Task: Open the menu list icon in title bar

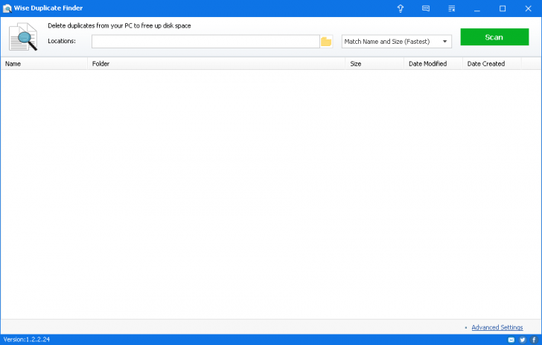Action: [451, 8]
